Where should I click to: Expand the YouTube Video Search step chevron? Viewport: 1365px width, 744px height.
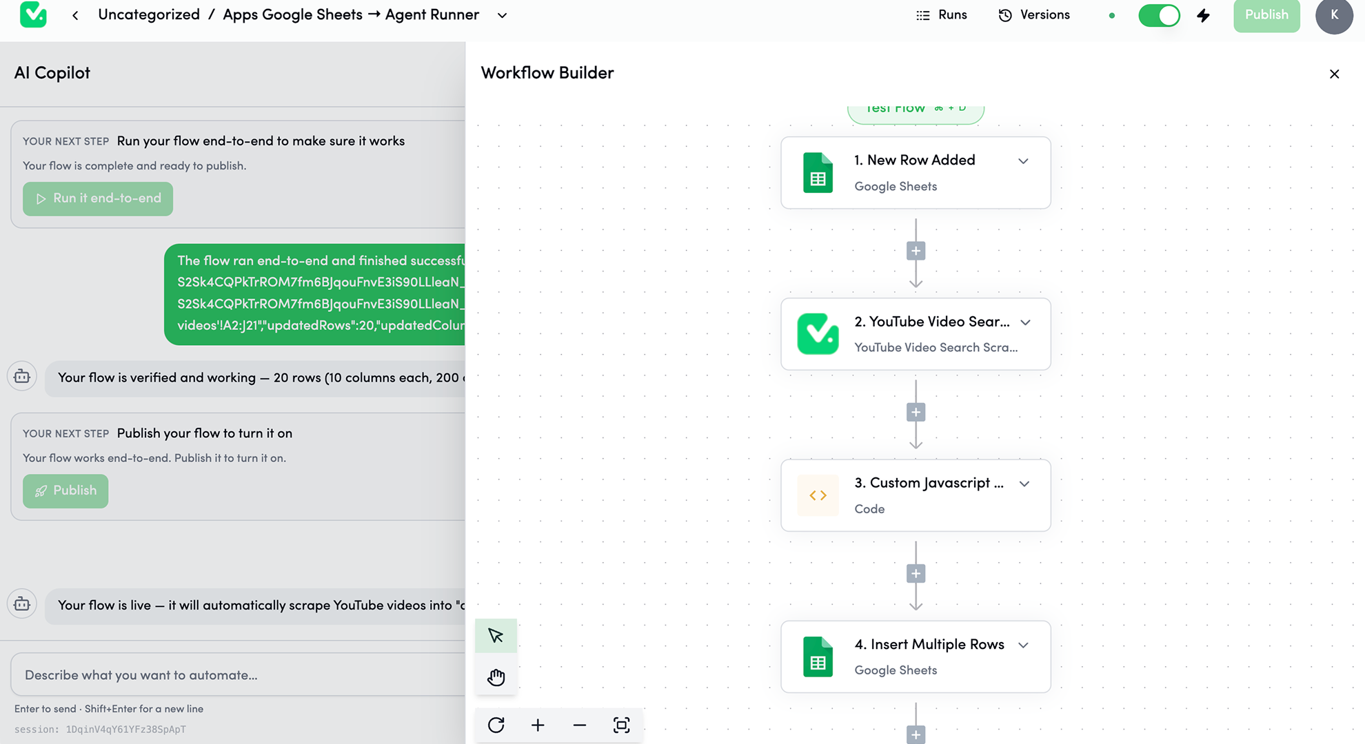[1025, 322]
